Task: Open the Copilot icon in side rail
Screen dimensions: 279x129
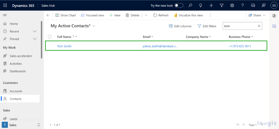Action: (274, 15)
